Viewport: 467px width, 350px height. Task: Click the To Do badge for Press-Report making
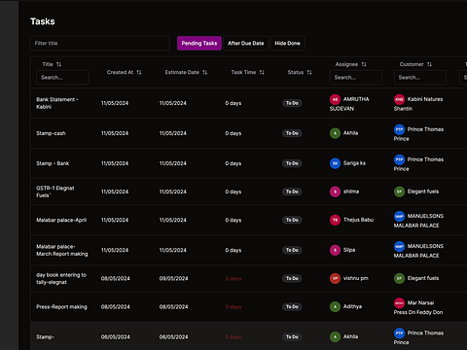point(292,306)
